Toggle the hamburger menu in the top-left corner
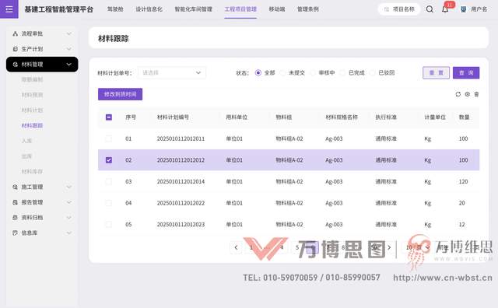The height and width of the screenshot is (308, 498). click(9, 9)
